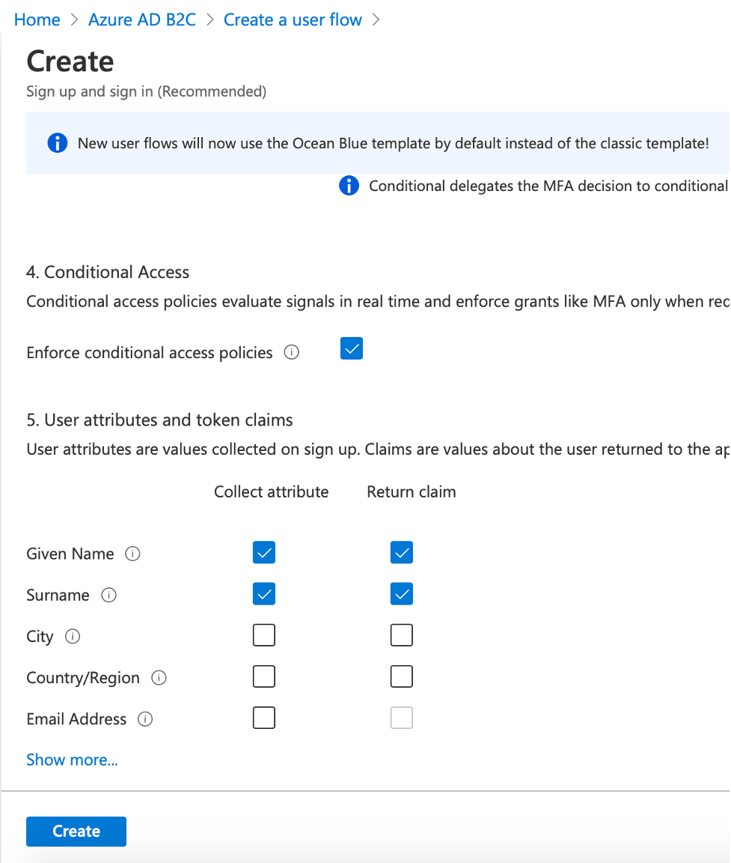The height and width of the screenshot is (863, 731).
Task: Click info icon next to Given Name
Action: coord(132,554)
